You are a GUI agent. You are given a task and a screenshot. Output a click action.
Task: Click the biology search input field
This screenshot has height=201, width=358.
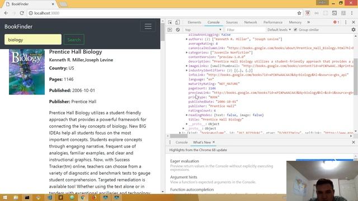[33, 40]
